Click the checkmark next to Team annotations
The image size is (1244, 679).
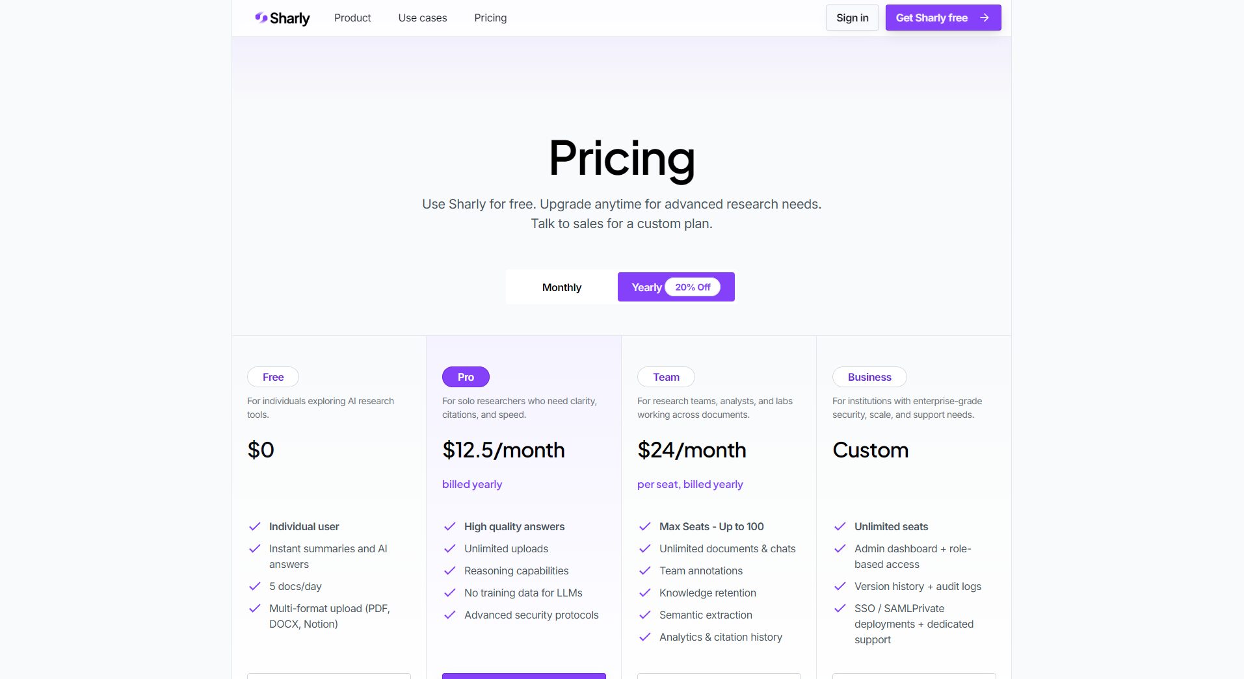coord(645,570)
